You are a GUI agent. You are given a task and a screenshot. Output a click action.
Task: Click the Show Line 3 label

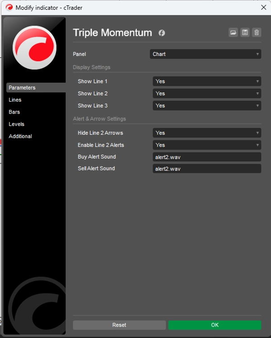click(93, 106)
